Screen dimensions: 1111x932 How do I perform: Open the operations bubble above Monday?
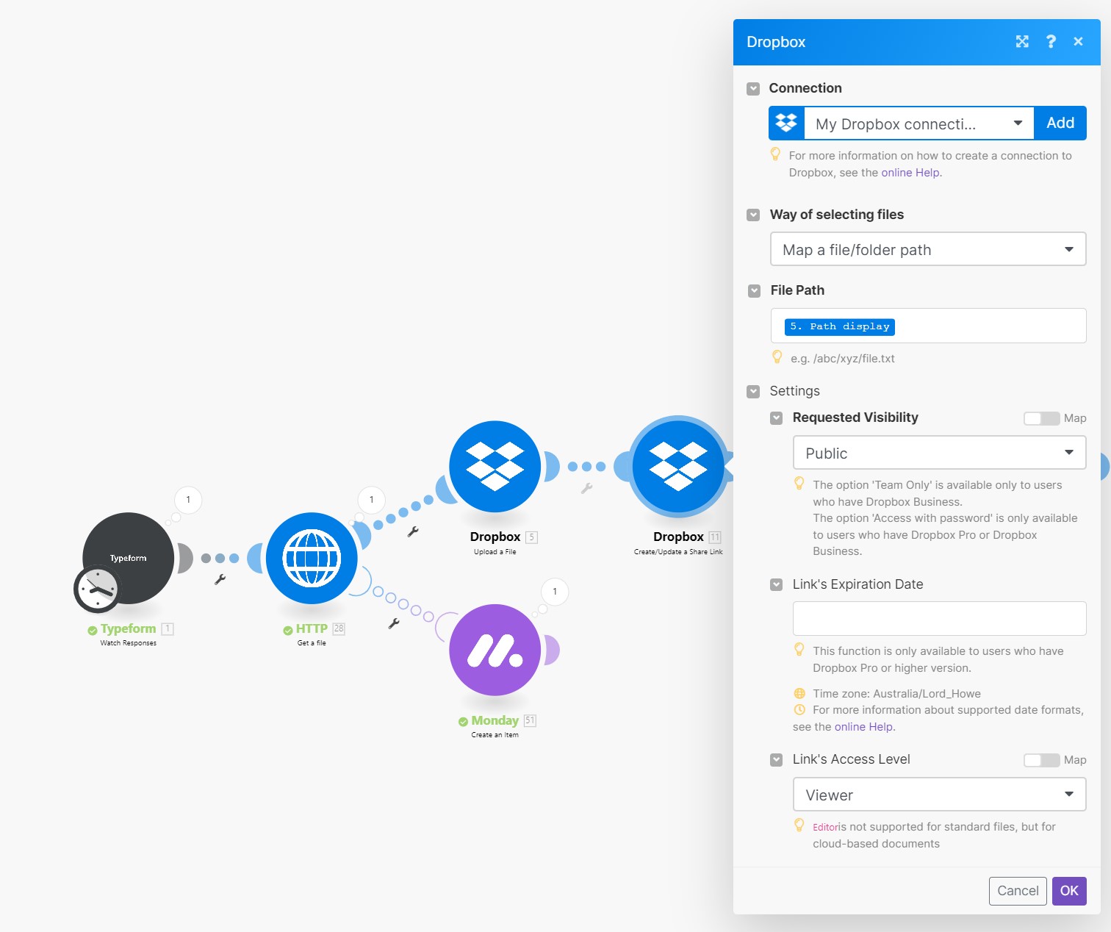555,592
